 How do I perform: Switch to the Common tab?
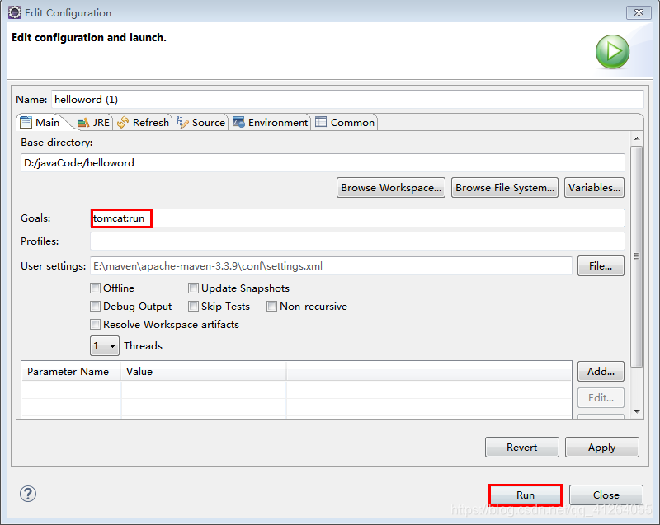click(x=345, y=122)
